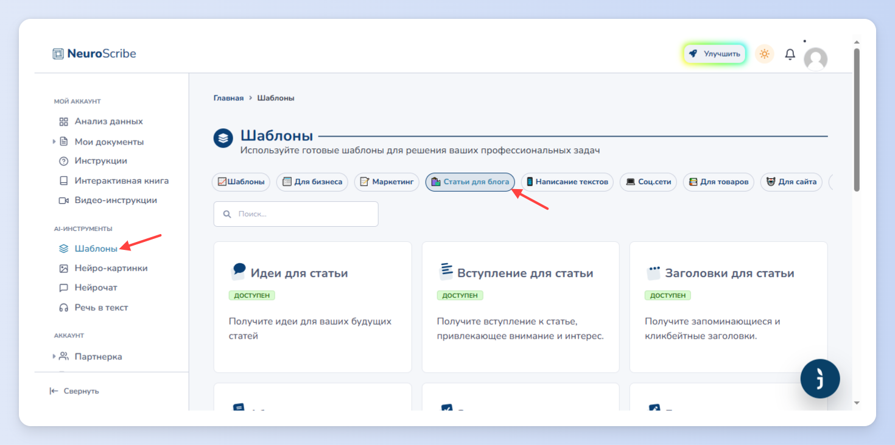Click the Шаблоны layers icon in sidebar
Image resolution: width=895 pixels, height=445 pixels.
click(x=63, y=249)
